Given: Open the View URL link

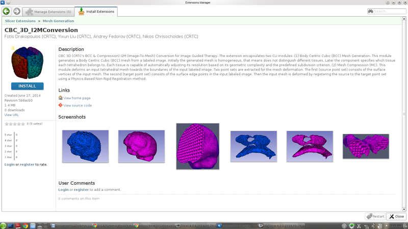Looking at the screenshot, I should [11, 115].
